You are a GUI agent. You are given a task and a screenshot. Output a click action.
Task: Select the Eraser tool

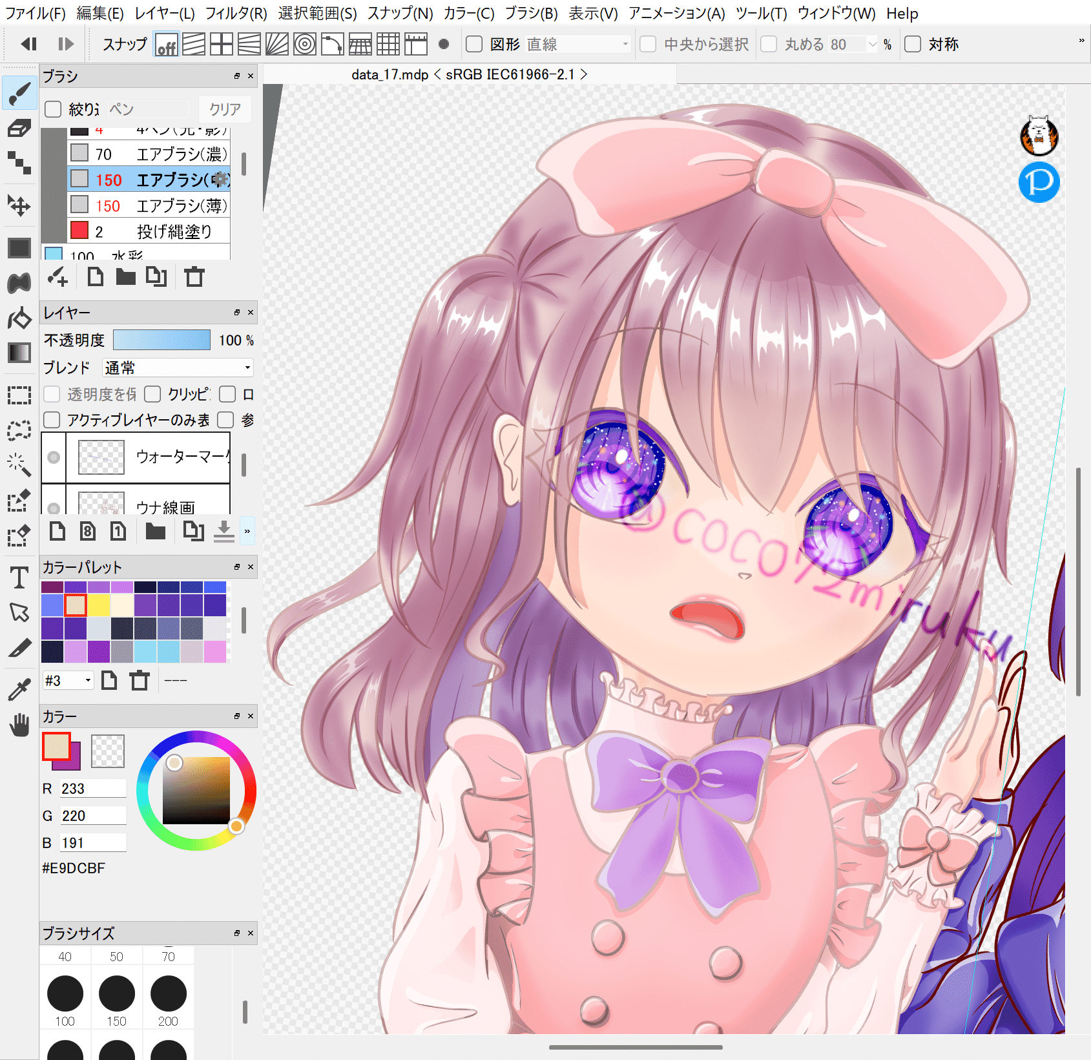[19, 128]
